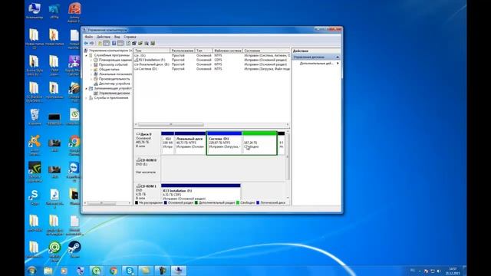Open the Steam desktop shortcut
Image resolution: width=491 pixels, height=276 pixels.
[x=74, y=249]
